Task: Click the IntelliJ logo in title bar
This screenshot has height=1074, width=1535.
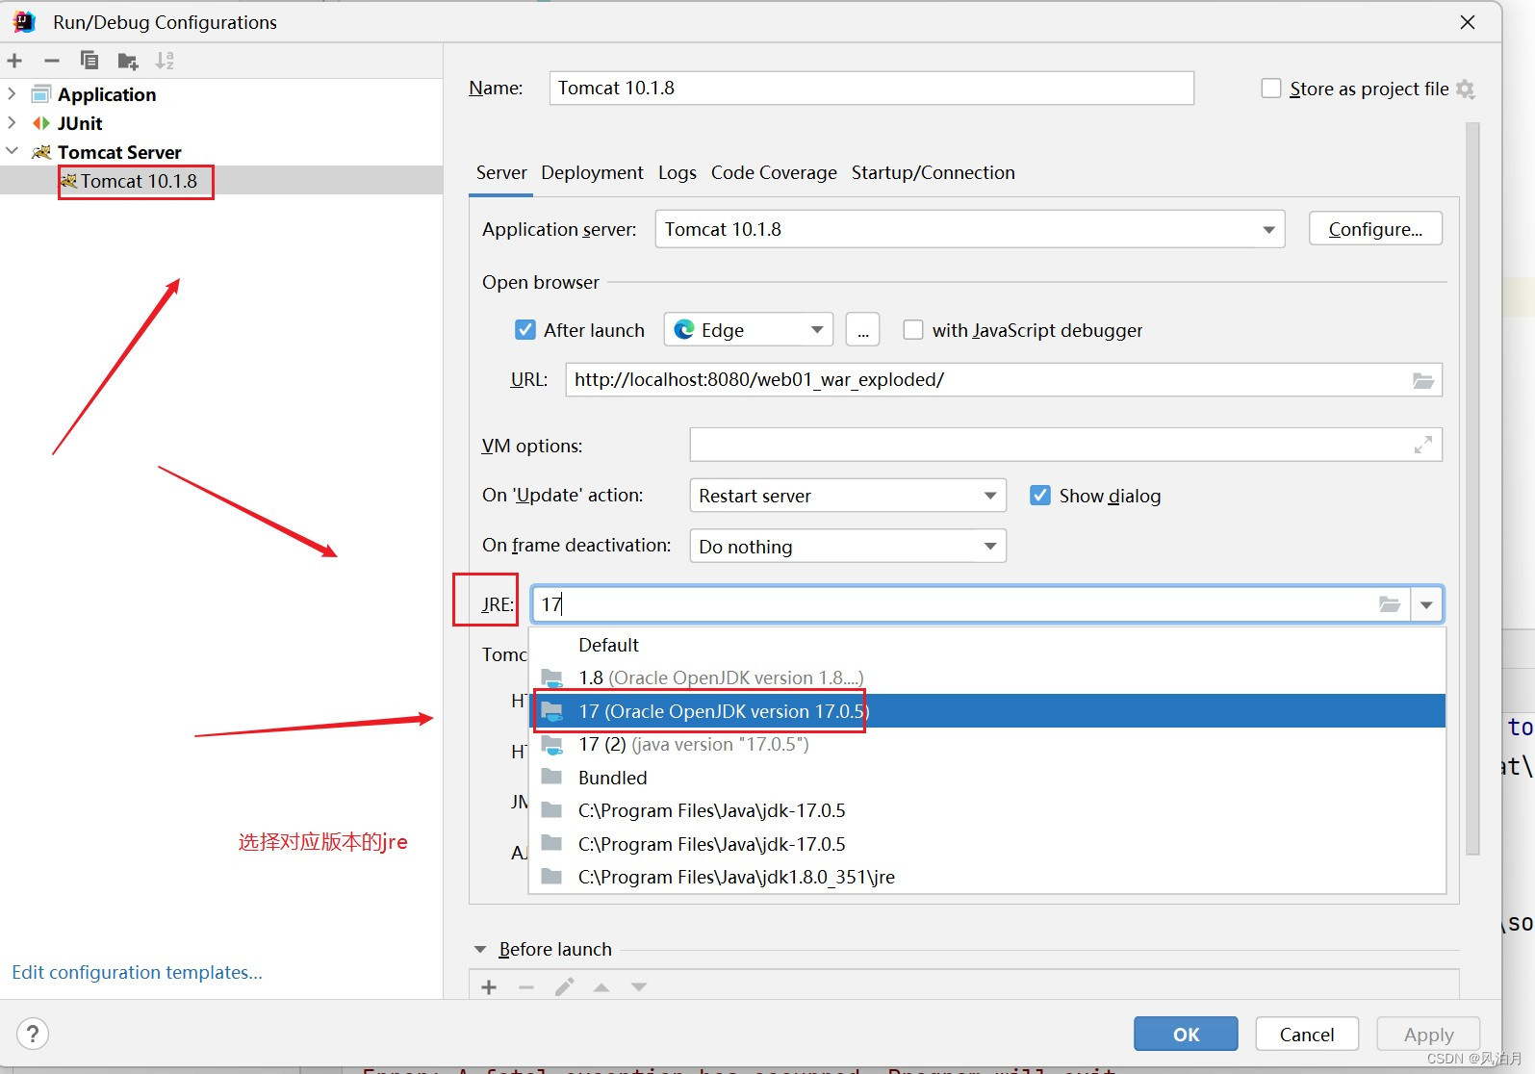Action: point(24,21)
